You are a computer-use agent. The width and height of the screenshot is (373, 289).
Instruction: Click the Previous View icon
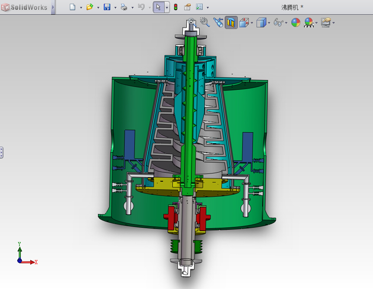(x=218, y=22)
